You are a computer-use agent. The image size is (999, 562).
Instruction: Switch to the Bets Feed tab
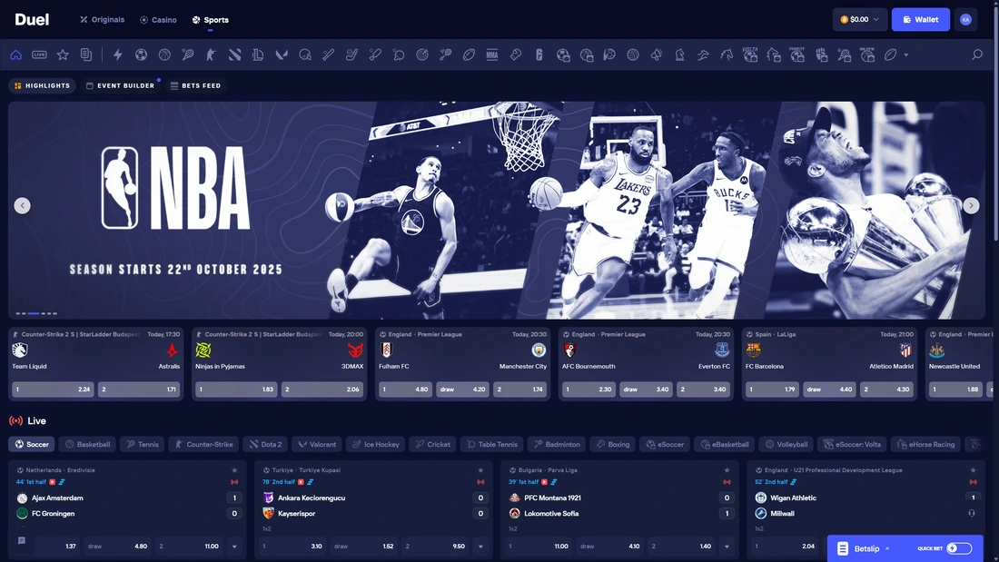[195, 85]
